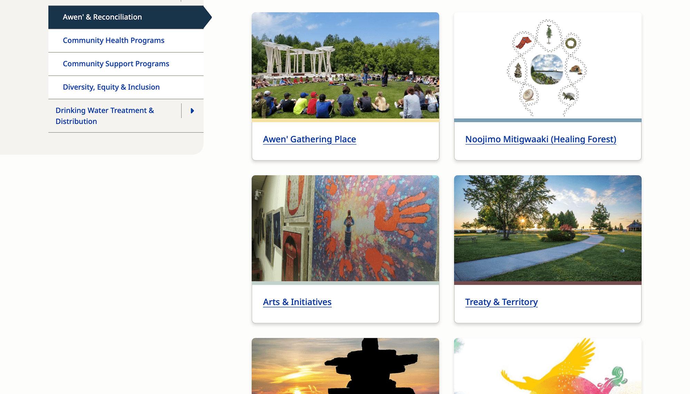This screenshot has width=690, height=394.
Task: Click the drum icon in Healing Forest graphic
Action: [528, 95]
